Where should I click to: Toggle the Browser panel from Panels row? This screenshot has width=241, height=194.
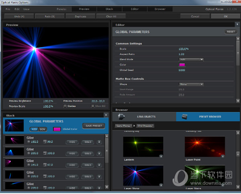pyautogui.click(x=160, y=9)
